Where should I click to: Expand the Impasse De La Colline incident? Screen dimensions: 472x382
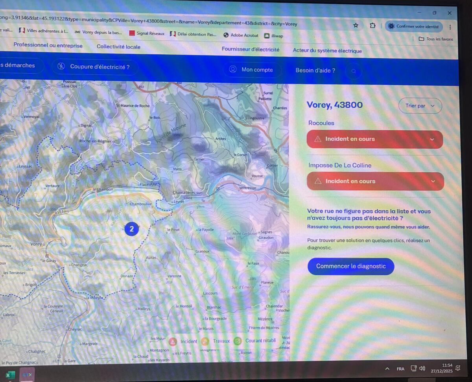(x=375, y=181)
